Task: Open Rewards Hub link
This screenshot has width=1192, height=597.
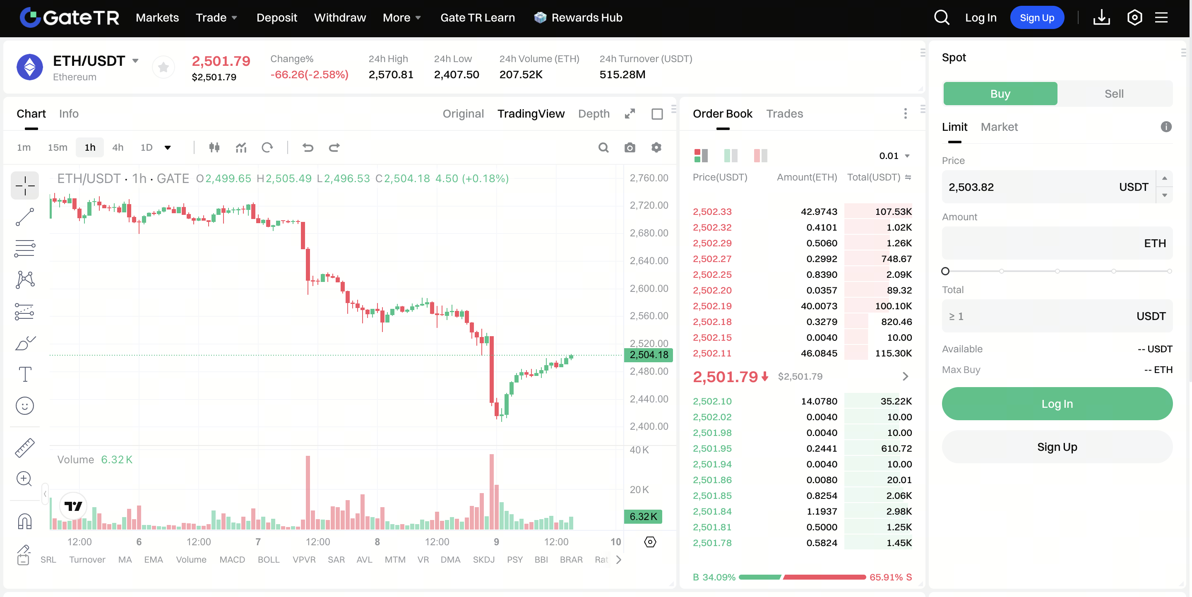Action: tap(578, 17)
